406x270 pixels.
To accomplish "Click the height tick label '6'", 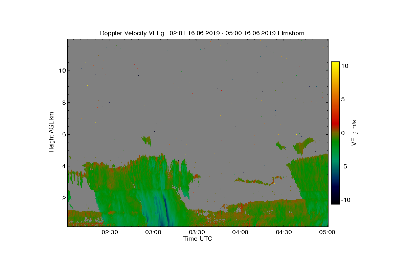I will coord(63,134).
